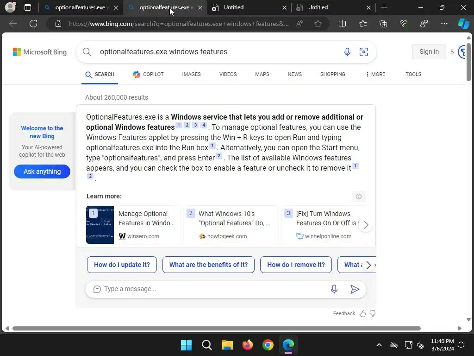Open howtogeek.com Optional Features card
Image resolution: width=474 pixels, height=356 pixels.
(x=231, y=225)
